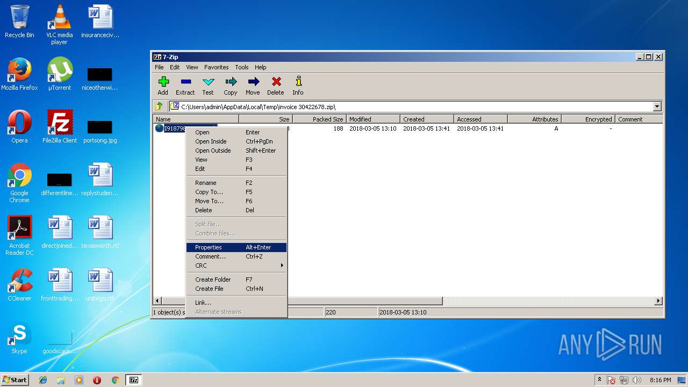Click the right scroll arrow of file list
Screen dimensions: 688x387
658,301
